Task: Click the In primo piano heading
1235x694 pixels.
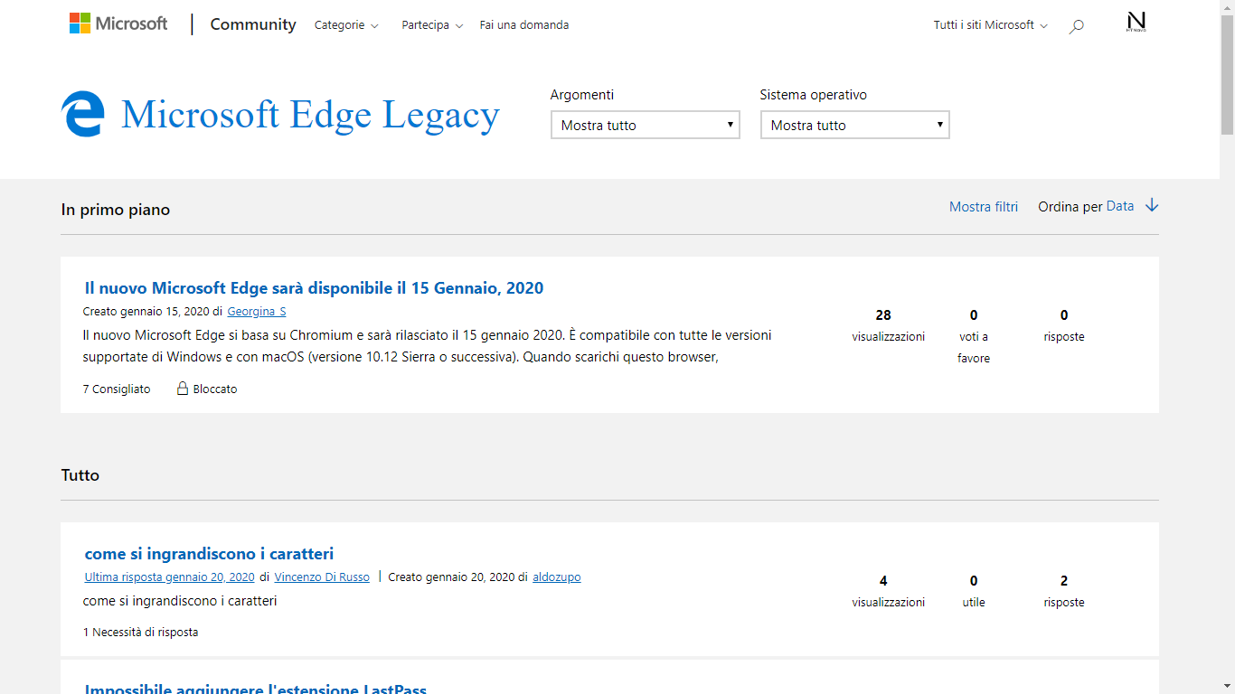Action: [116, 210]
